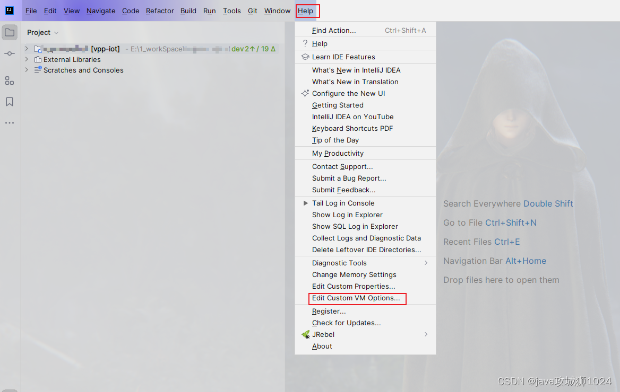Open the Edit menu
This screenshot has width=620, height=392.
(50, 11)
